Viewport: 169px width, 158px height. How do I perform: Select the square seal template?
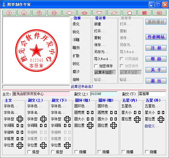pyautogui.click(x=130, y=13)
